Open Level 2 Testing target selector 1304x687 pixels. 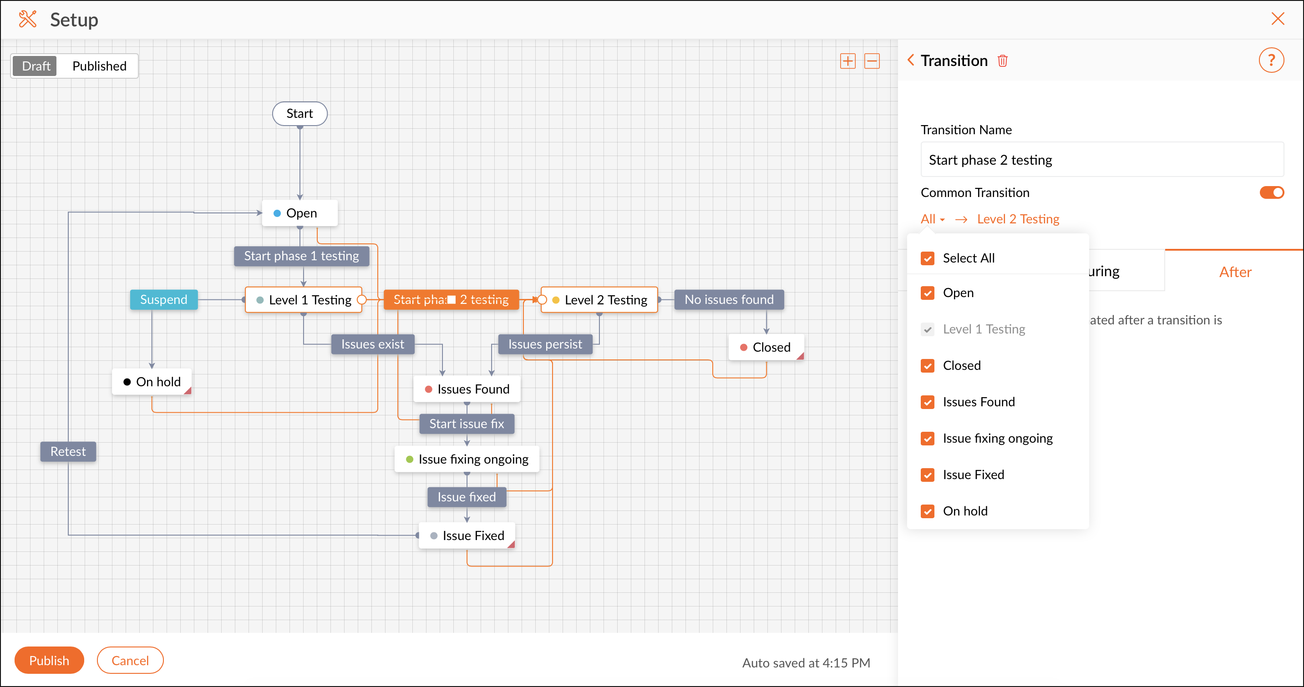[1018, 219]
